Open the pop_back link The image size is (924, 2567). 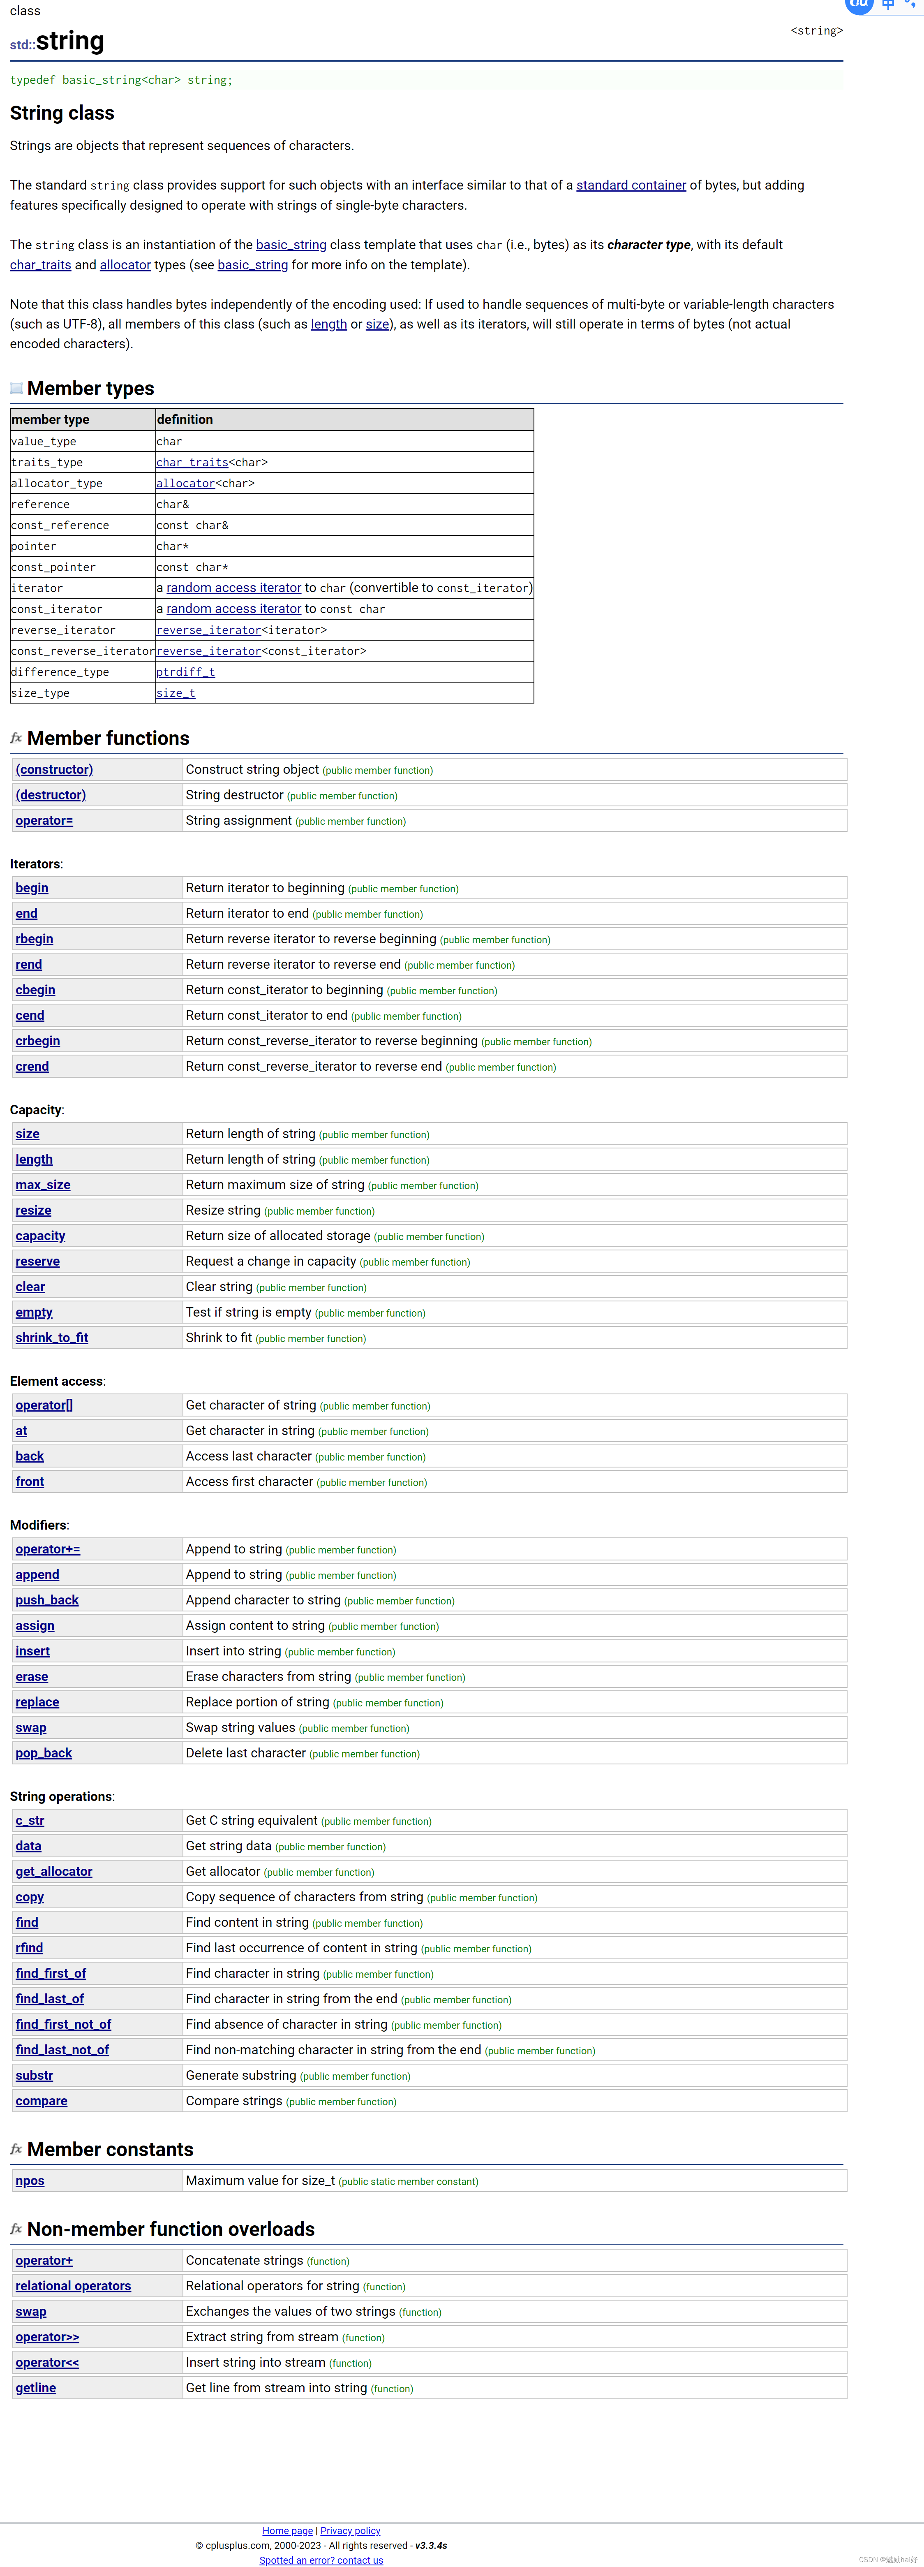(44, 1753)
